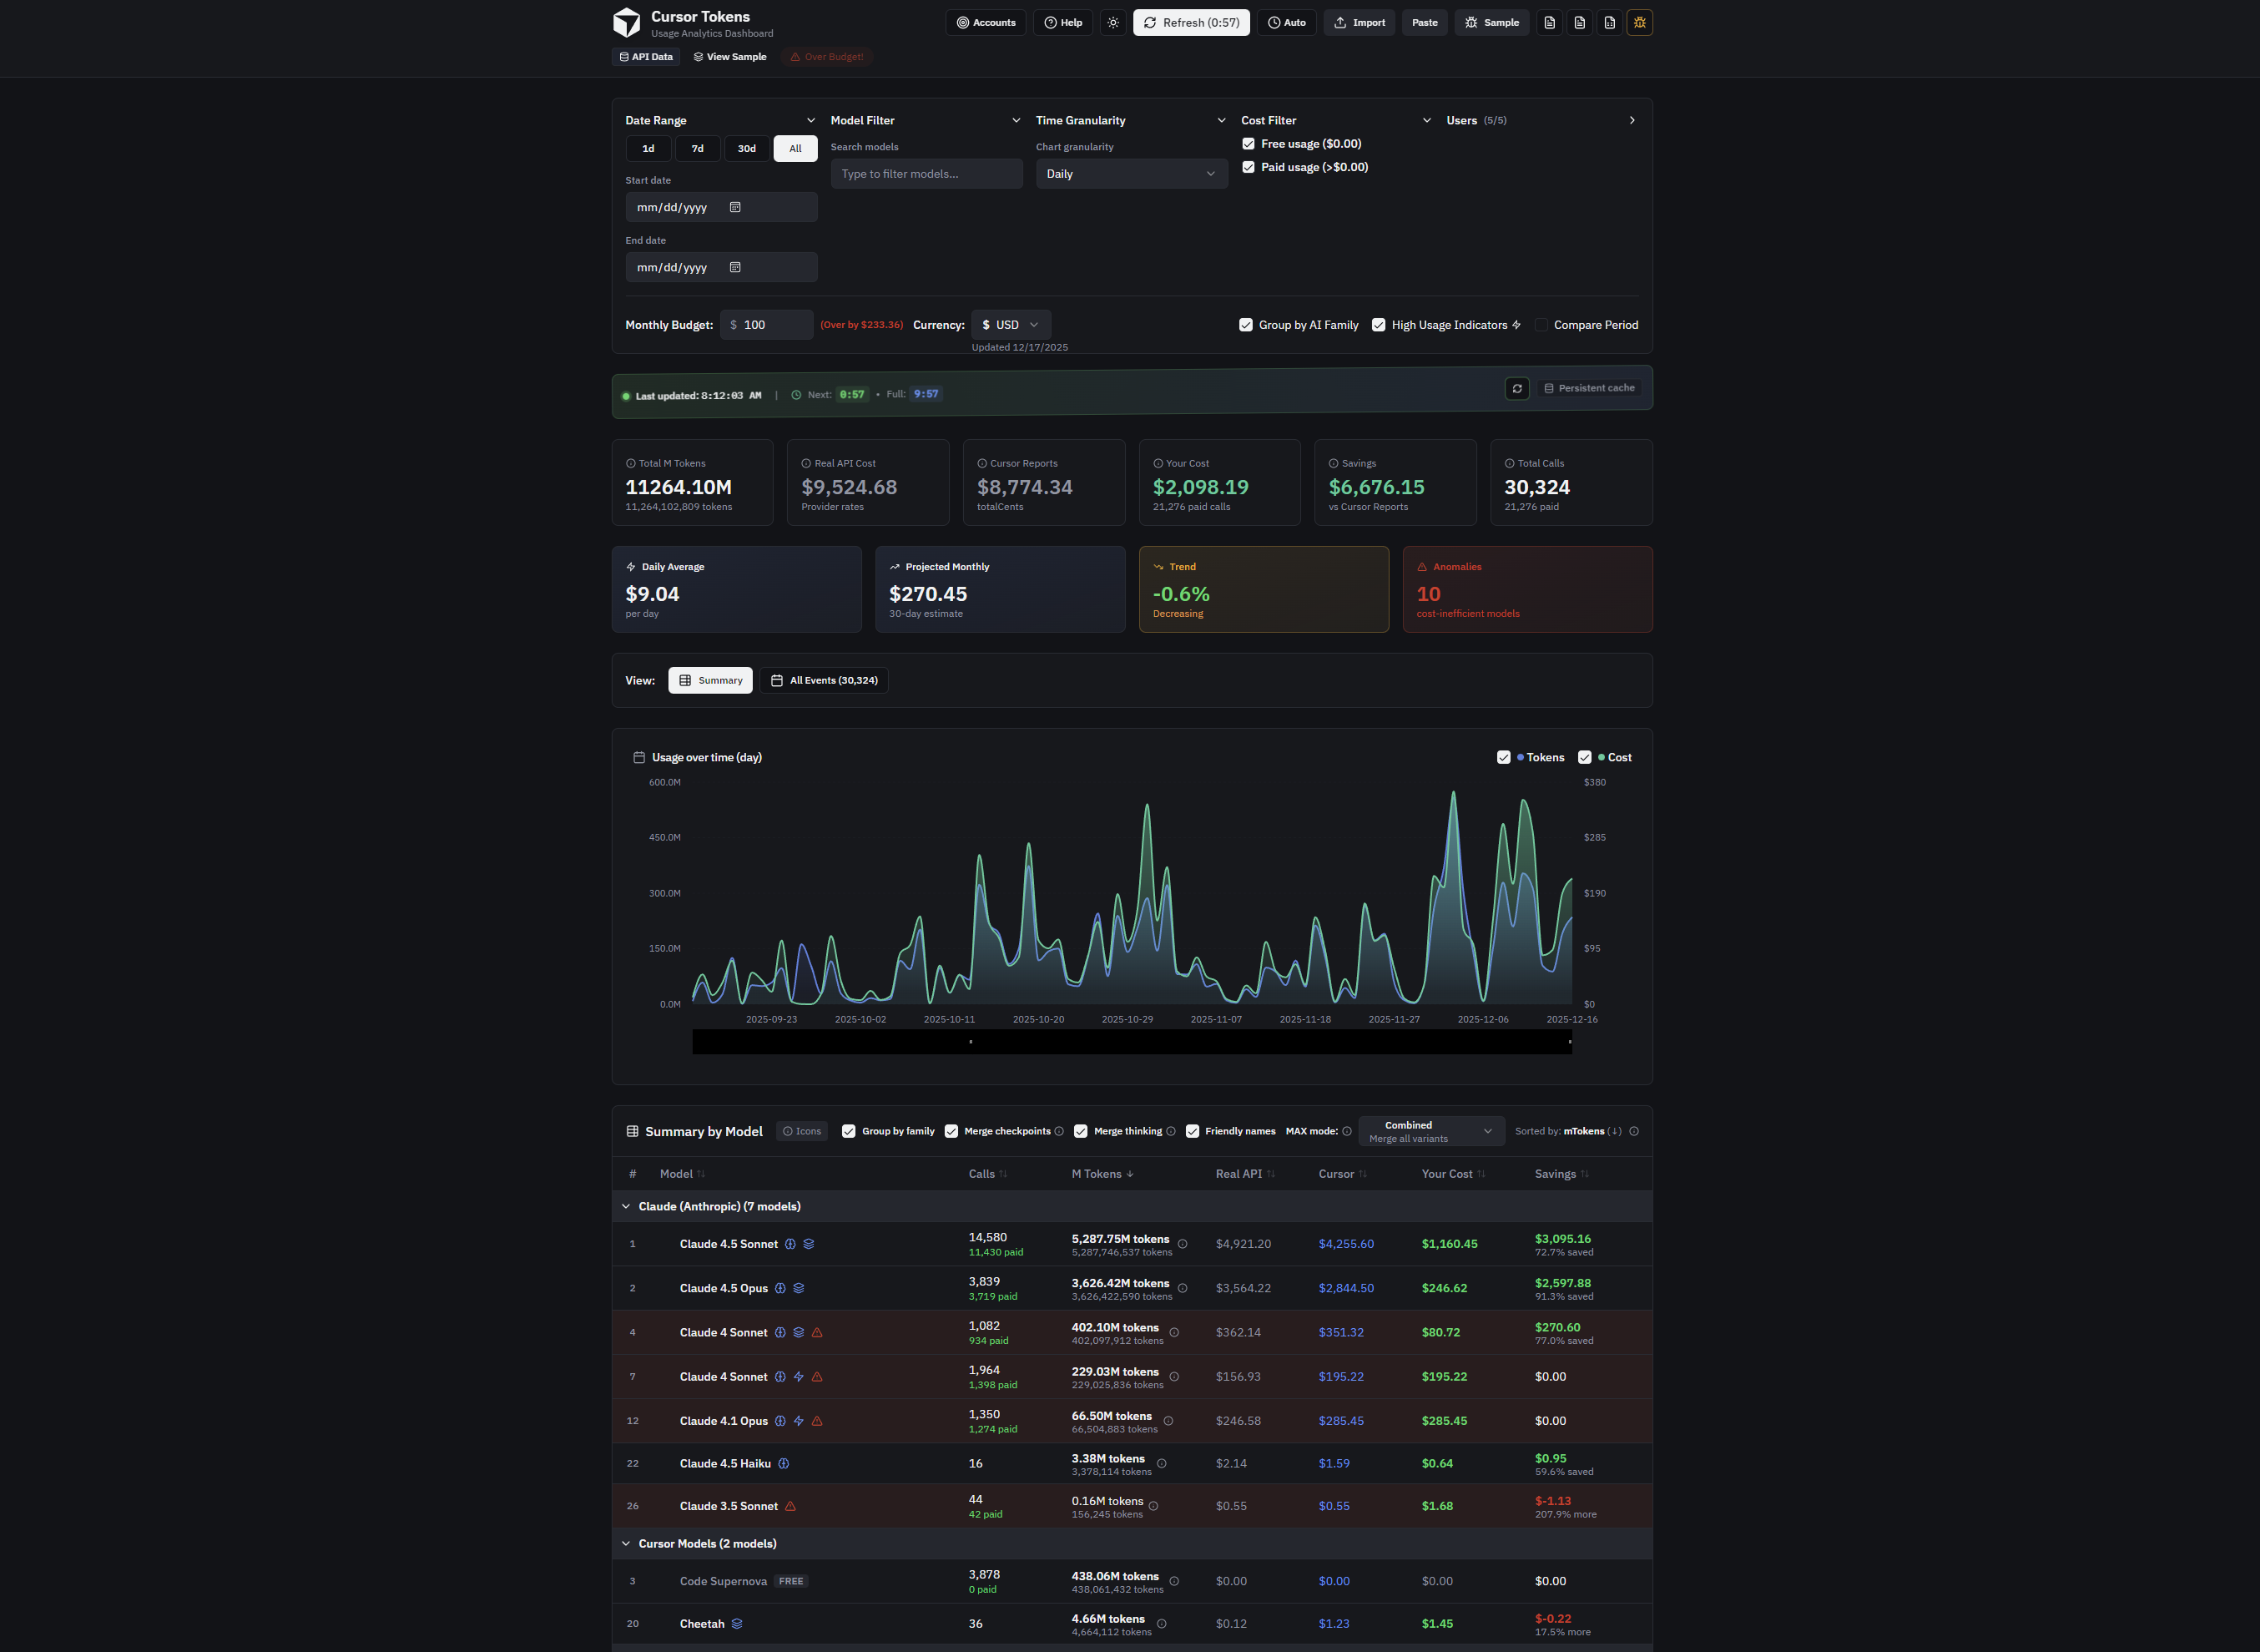Click the warning triangle on Claude 3.5 Sonnet row
The width and height of the screenshot is (2260, 1652).
tap(790, 1506)
